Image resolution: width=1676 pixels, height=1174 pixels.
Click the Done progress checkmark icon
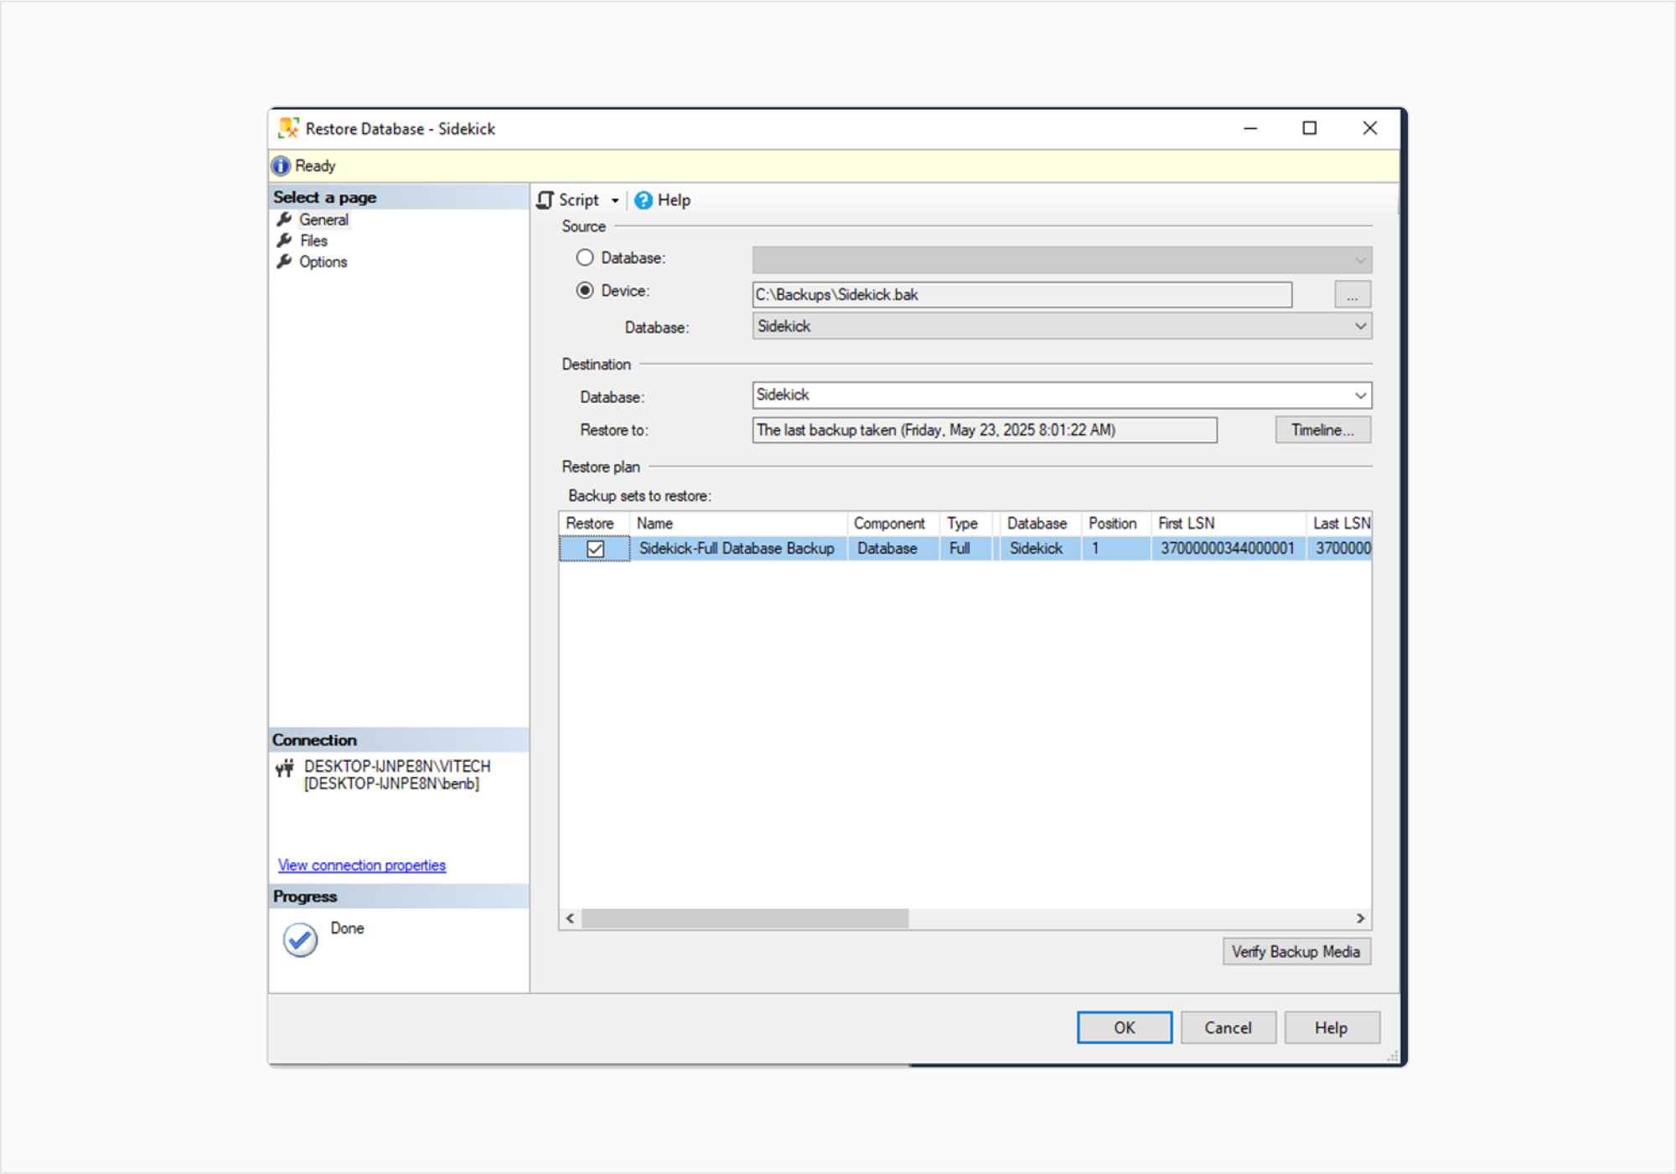[x=300, y=939]
